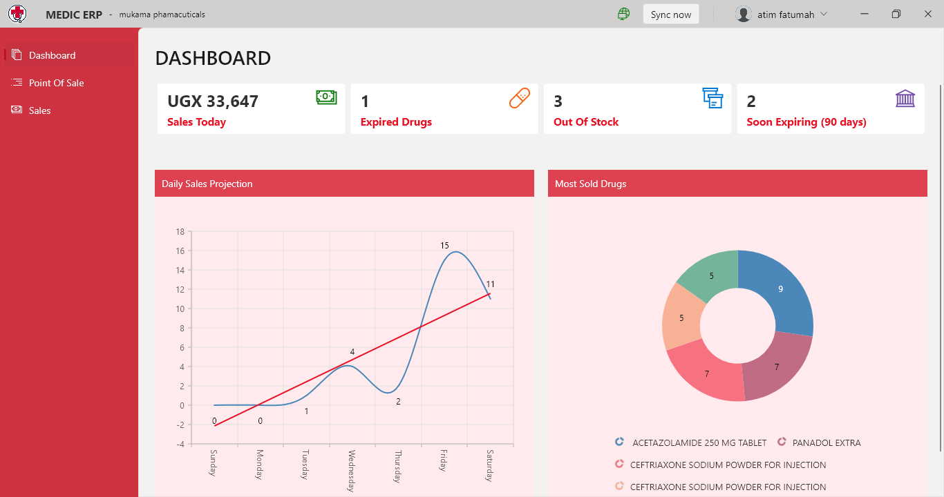Click the purple building icon on Soon Expiring
Viewport: 944px width, 497px height.
click(x=905, y=99)
